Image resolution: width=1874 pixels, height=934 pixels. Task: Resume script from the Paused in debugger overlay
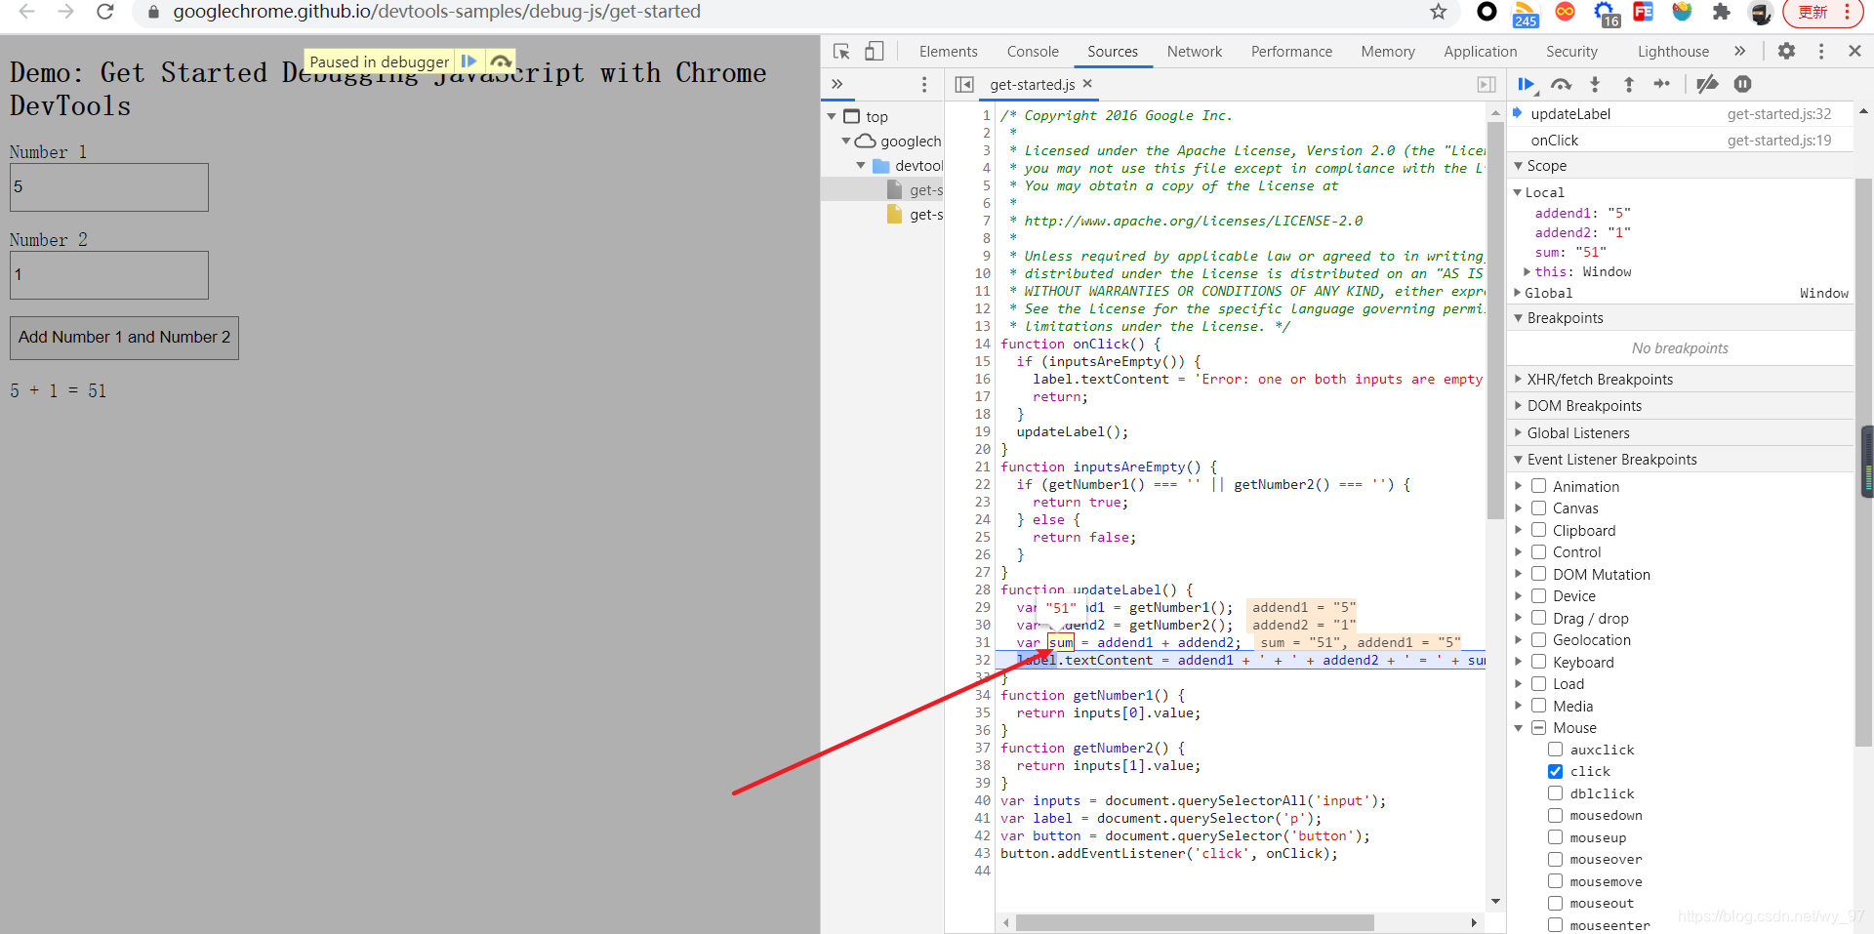(x=468, y=61)
